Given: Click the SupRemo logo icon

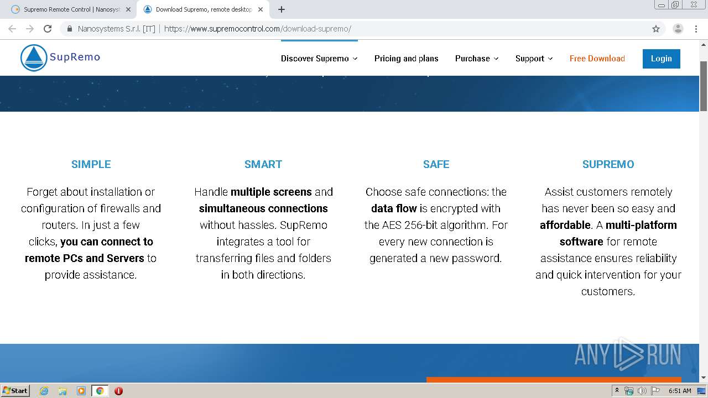Looking at the screenshot, I should pos(34,58).
